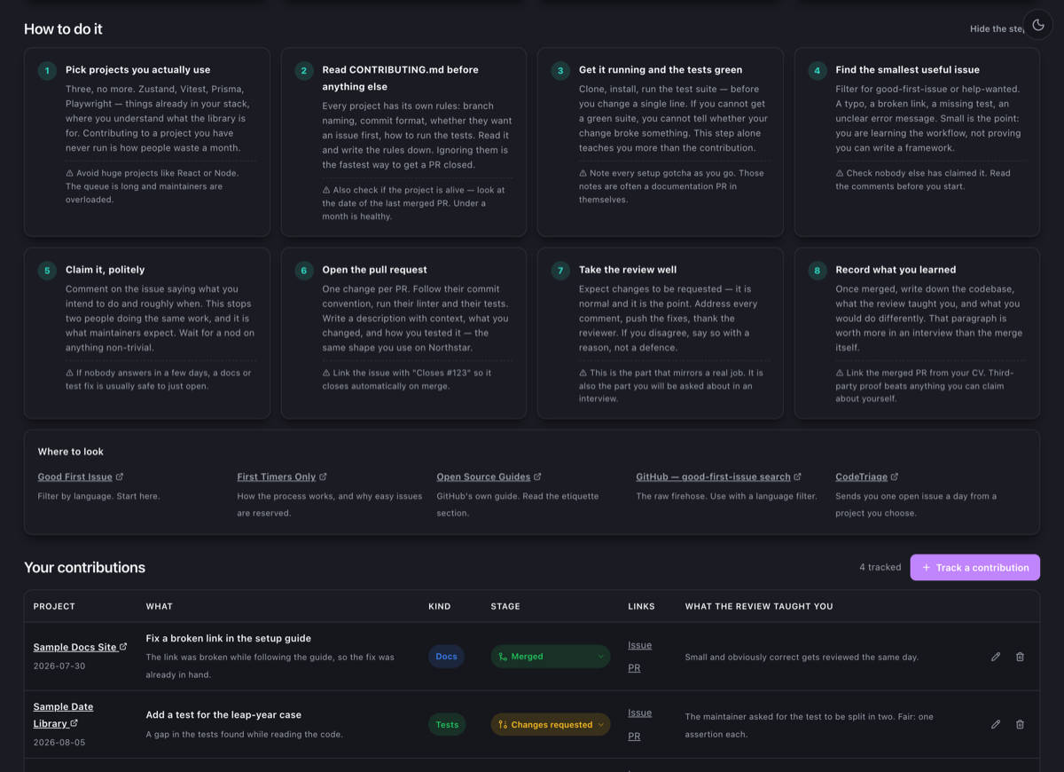Click external-link icon beside Open Source Guides
1064x772 pixels.
point(537,477)
